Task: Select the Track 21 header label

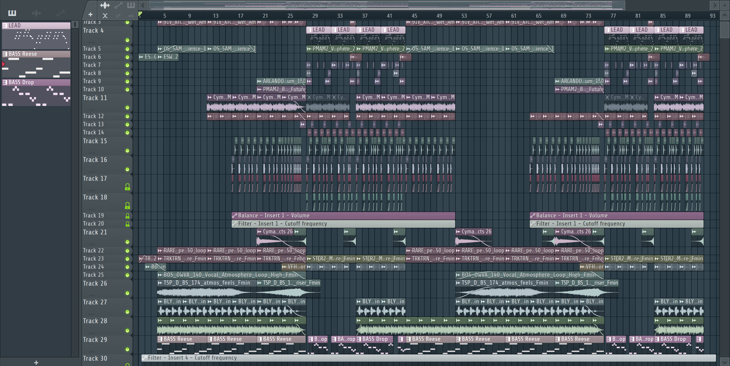Action: [95, 232]
